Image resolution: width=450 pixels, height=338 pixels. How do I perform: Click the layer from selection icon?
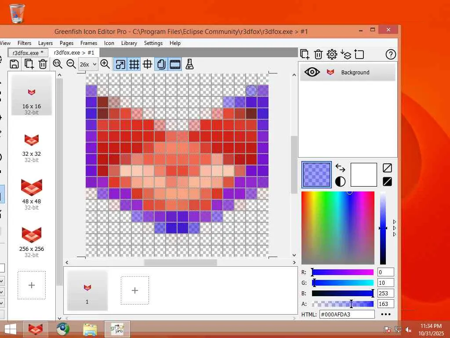coord(359,54)
